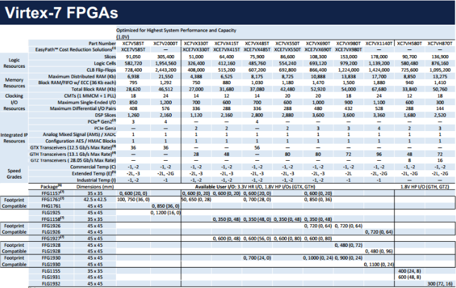The image size is (456, 288).
Task: Click the flip-flops value 2,443,200
Action: coord(165,70)
